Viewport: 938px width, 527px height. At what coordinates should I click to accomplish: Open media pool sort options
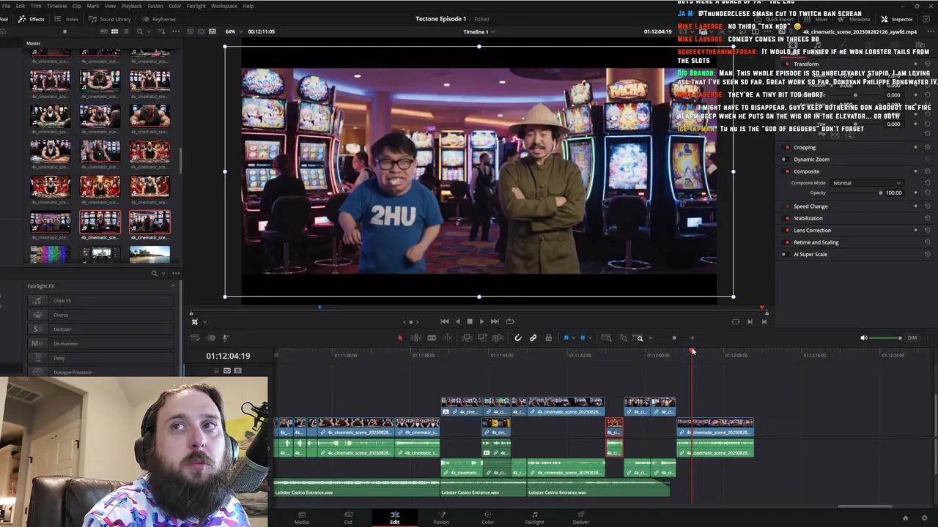point(160,31)
